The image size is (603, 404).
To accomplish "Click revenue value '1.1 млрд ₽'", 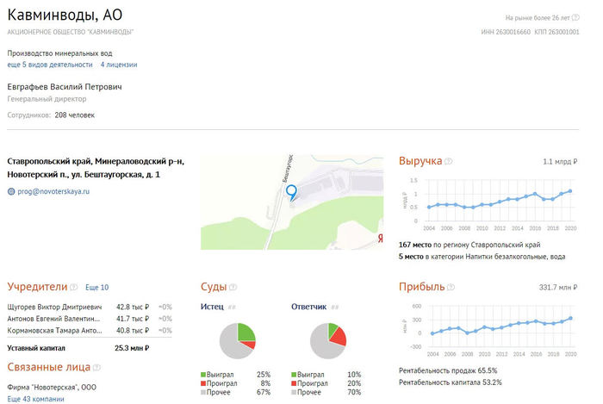I will pos(560,162).
